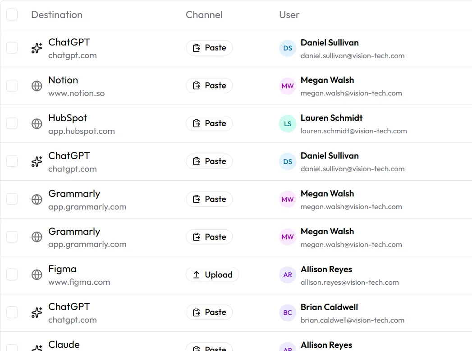This screenshot has height=351, width=472.
Task: Click the User column header
Action: [289, 15]
